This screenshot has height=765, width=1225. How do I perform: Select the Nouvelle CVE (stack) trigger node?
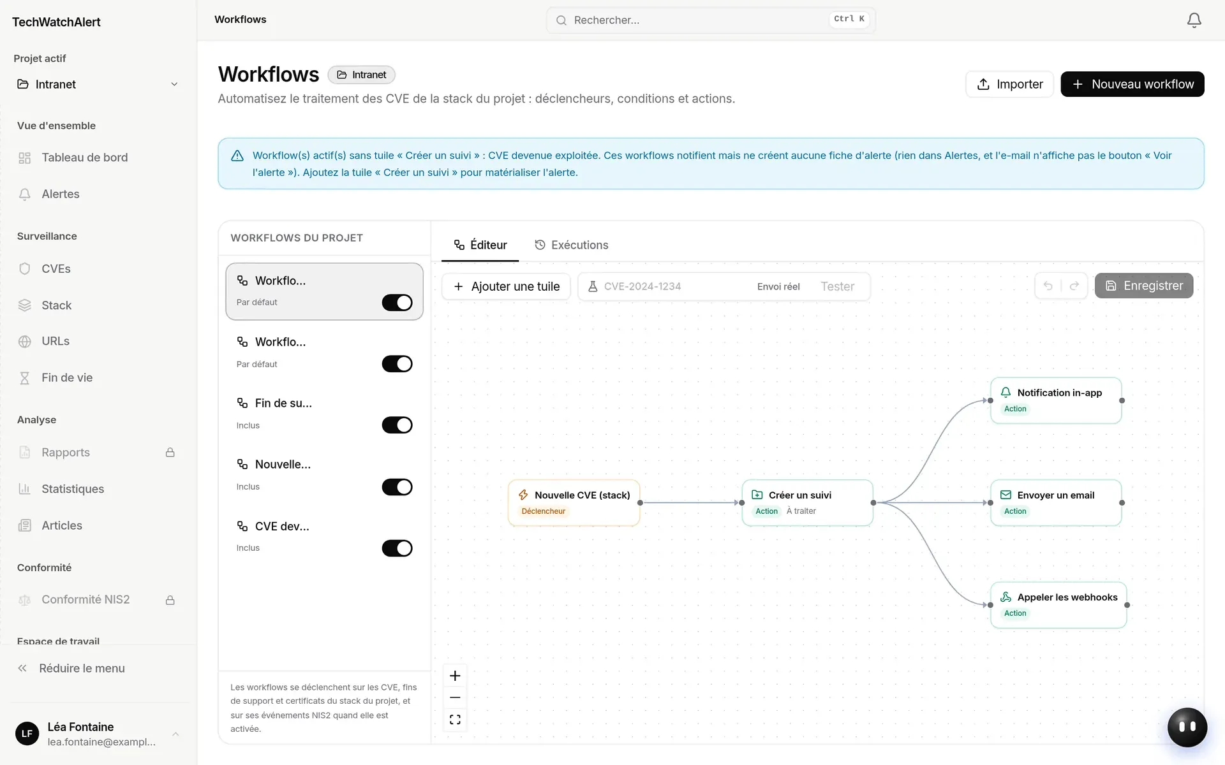574,502
